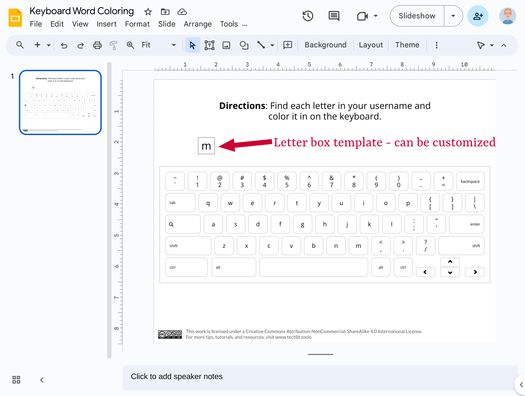The height and width of the screenshot is (396, 525).
Task: Show hidden menus via the ellipsis
Action: 245,25
